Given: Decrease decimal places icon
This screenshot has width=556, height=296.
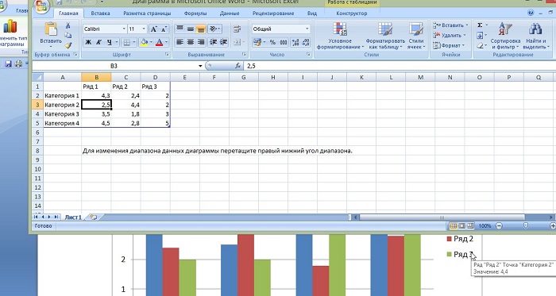Looking at the screenshot, I should point(306,43).
